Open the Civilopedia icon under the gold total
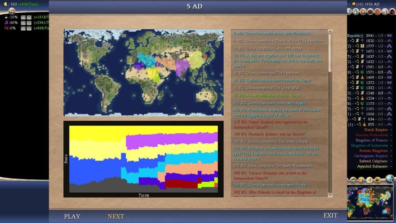Image resolution: width=396 pixels, height=223 pixels. click(x=12, y=11)
